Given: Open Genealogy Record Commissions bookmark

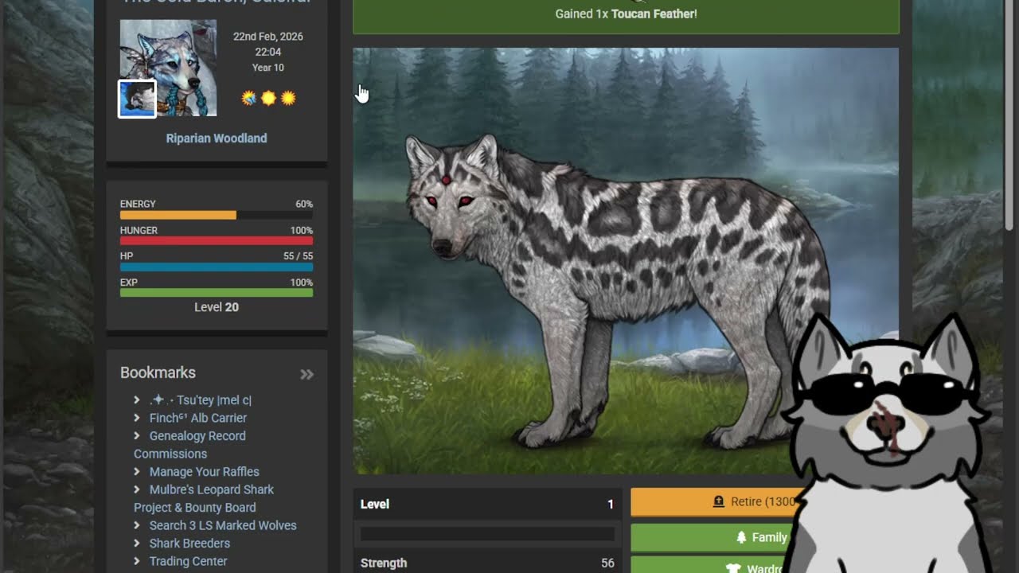Looking at the screenshot, I should pos(189,445).
